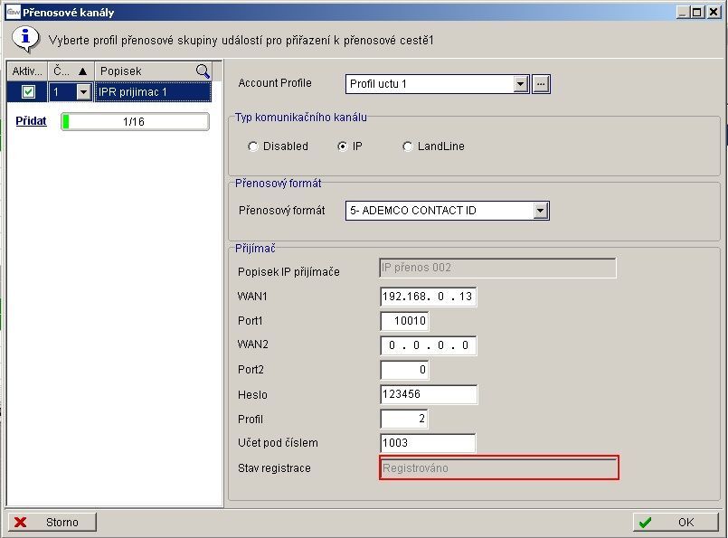This screenshot has height=538, width=728.
Task: Click the search magnifier icon in Popisek column
Action: [x=203, y=71]
